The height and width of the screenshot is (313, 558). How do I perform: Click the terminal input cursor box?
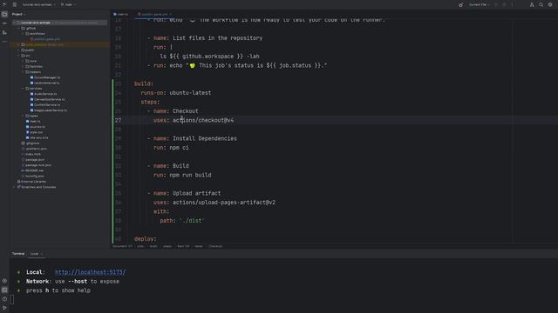pyautogui.click(x=11, y=299)
